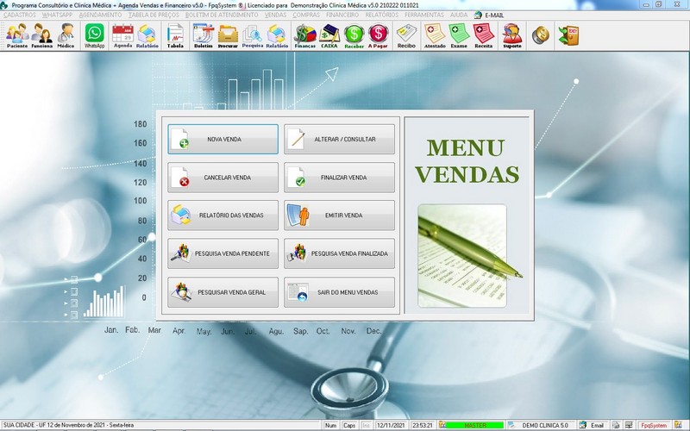Screen dimensions: 690x431
Task: Click the monitor icon in status bar
Action: click(x=629, y=425)
